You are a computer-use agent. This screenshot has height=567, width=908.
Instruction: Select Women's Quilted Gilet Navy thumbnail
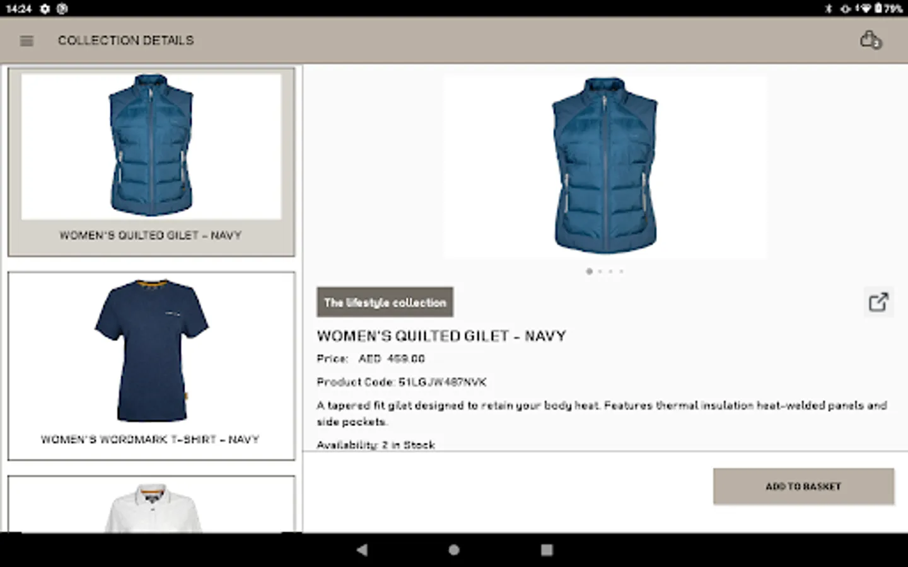pos(151,162)
